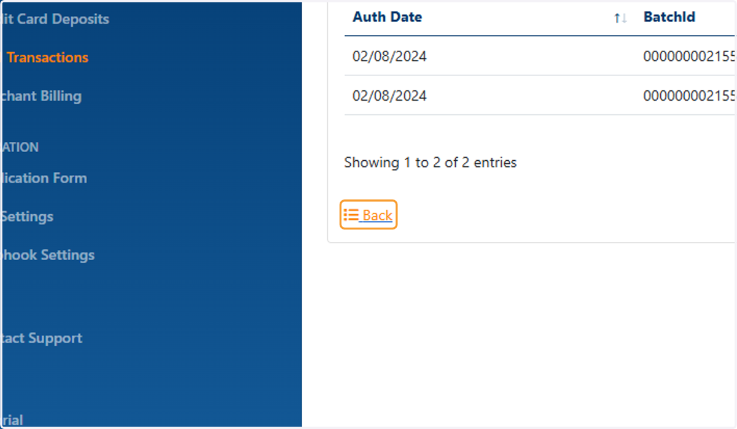Click 'Showing 1 to 2 of 2 entries' text
Screen dimensions: 737x429
[x=431, y=163]
